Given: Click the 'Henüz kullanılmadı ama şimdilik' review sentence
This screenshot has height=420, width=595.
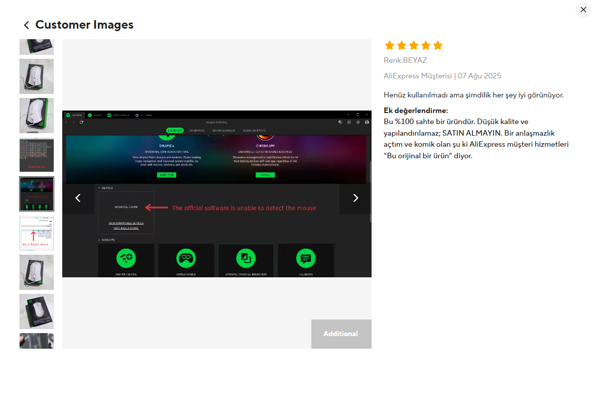Looking at the screenshot, I should coord(473,95).
